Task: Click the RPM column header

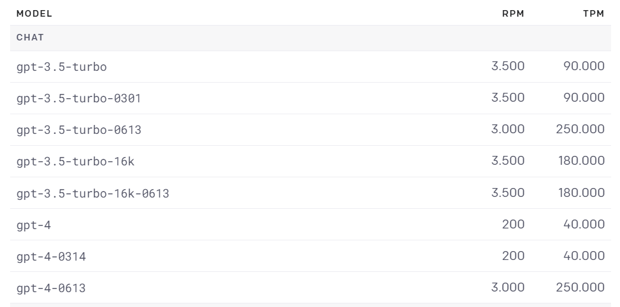Action: (x=513, y=14)
